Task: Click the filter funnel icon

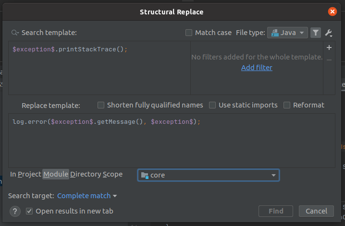Action: point(315,33)
